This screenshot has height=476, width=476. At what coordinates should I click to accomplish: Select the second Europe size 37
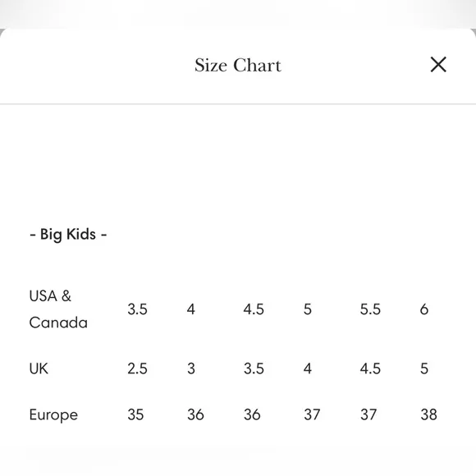(368, 414)
